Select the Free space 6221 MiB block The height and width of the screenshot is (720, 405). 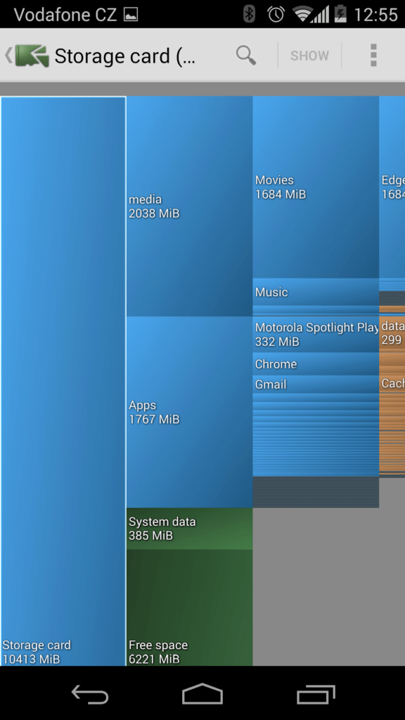click(190, 607)
